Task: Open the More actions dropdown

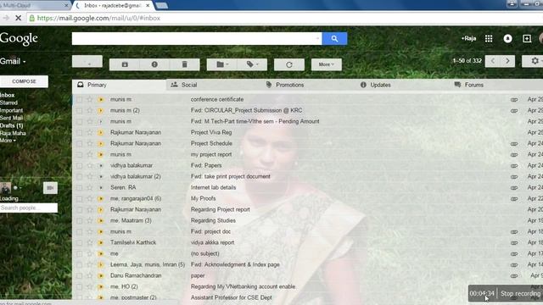Action: tap(326, 64)
